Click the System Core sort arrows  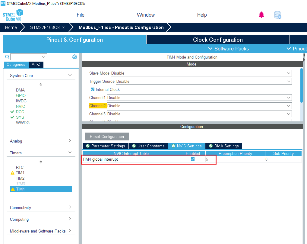41,85
